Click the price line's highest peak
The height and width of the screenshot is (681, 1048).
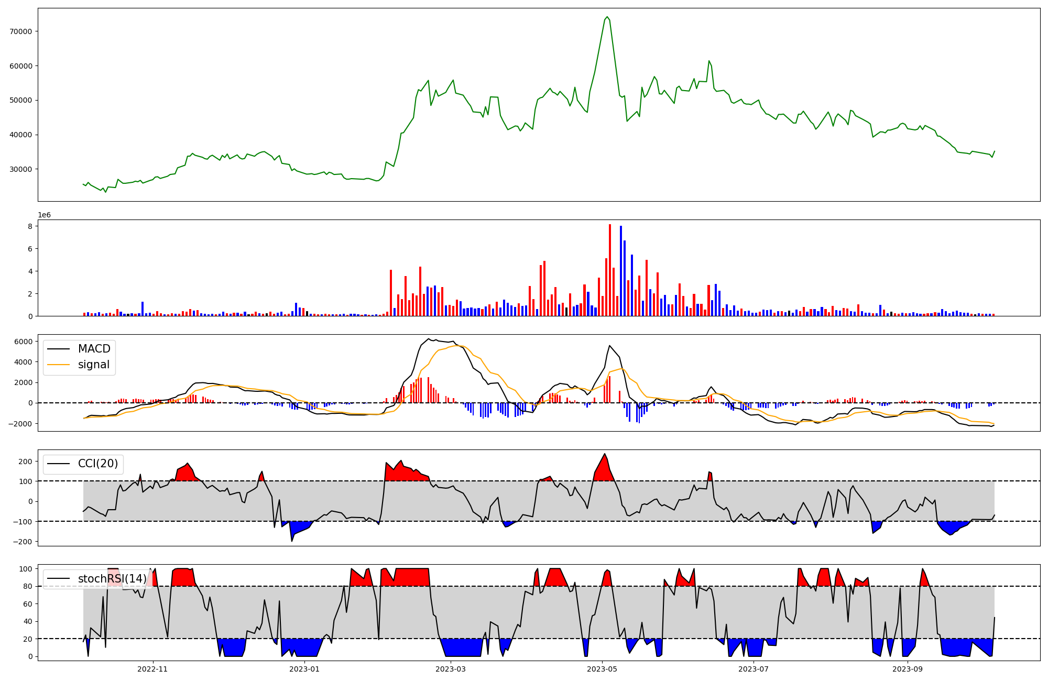tap(607, 17)
